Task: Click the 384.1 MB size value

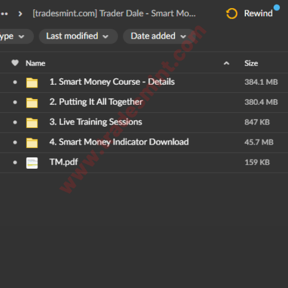Action: pos(261,82)
